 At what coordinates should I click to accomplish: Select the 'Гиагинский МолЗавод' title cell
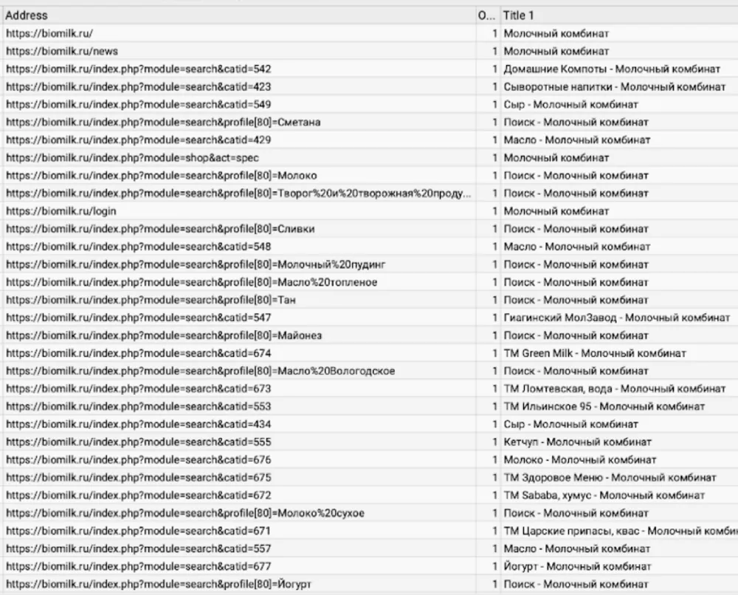point(617,317)
